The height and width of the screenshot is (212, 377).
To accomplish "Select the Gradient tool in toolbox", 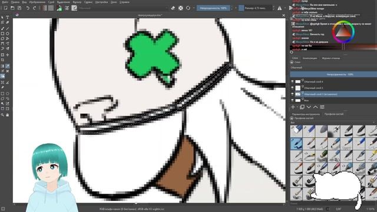I will click(2, 66).
